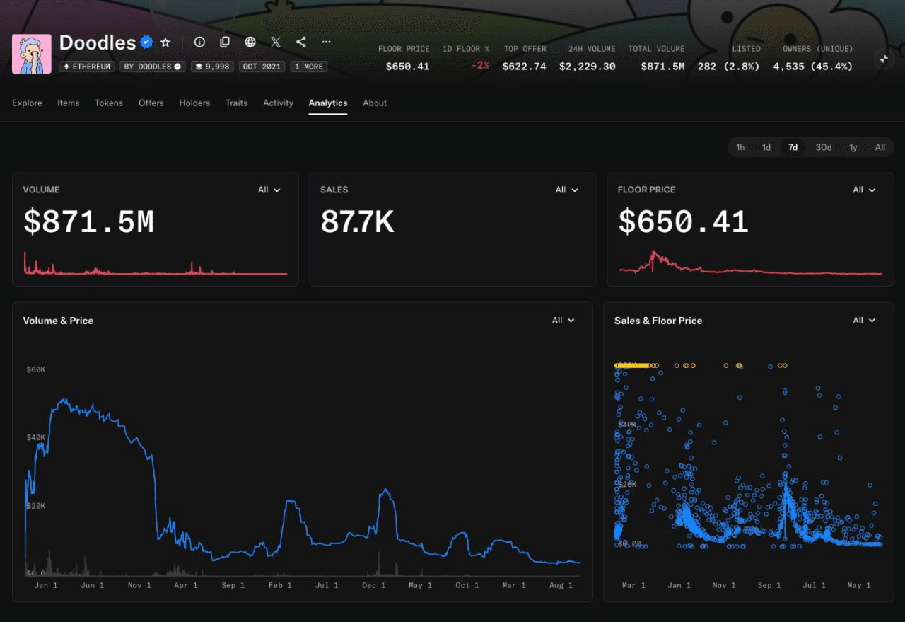Open the Sales card All dropdown
Viewport: 905px width, 622px height.
pyautogui.click(x=567, y=190)
